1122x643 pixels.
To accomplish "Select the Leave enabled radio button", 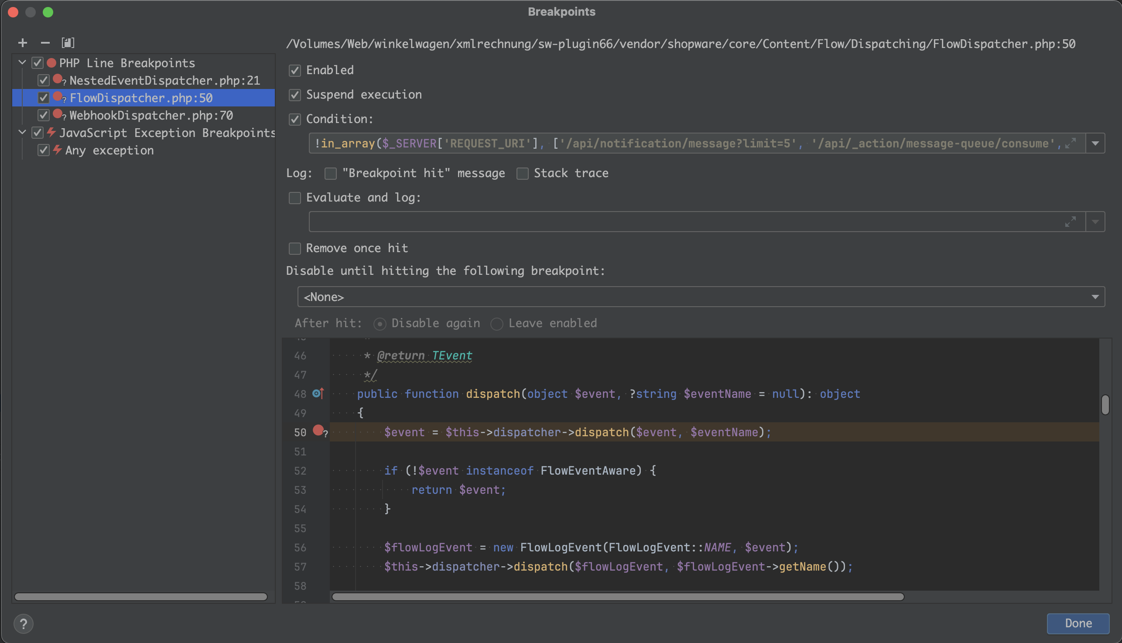I will [x=497, y=324].
